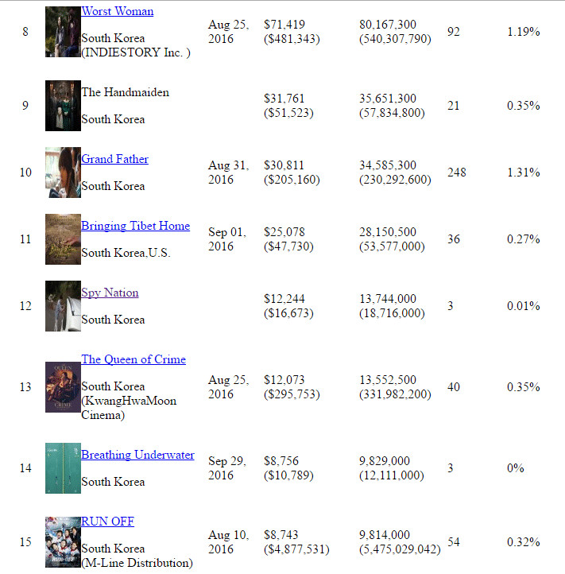The image size is (565, 574).
Task: Visit the Spy Nation movie page
Action: pyautogui.click(x=110, y=293)
